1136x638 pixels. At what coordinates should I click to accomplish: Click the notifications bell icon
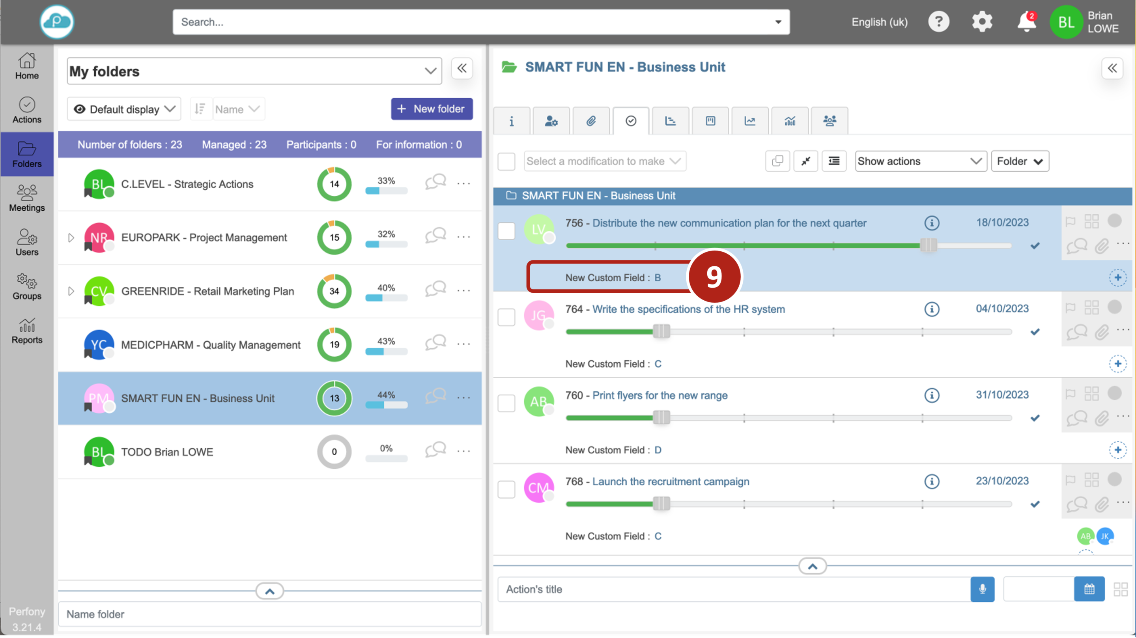(x=1026, y=22)
